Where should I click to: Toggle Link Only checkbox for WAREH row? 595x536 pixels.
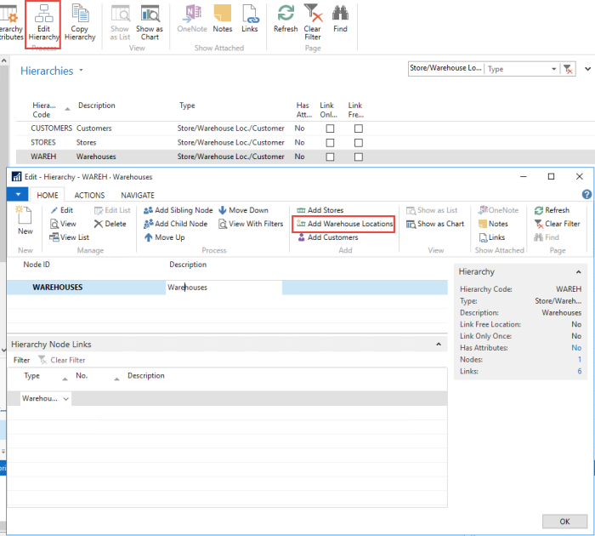(x=330, y=157)
